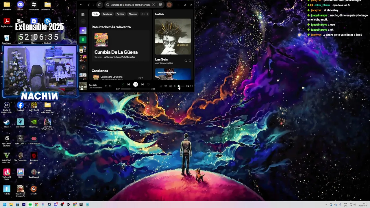Open the play queue

tap(166, 86)
